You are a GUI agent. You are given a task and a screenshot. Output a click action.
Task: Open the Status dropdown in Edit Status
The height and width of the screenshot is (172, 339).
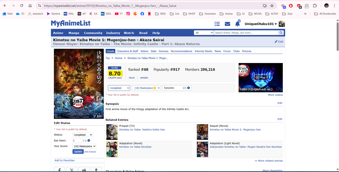pos(83,135)
